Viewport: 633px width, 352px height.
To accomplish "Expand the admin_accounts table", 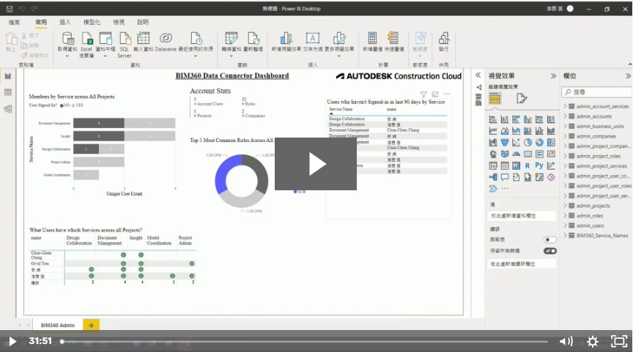I will pyautogui.click(x=565, y=116).
